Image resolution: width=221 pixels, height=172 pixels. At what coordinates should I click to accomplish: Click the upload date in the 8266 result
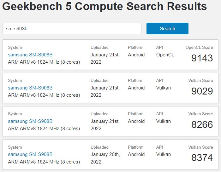tap(105, 125)
